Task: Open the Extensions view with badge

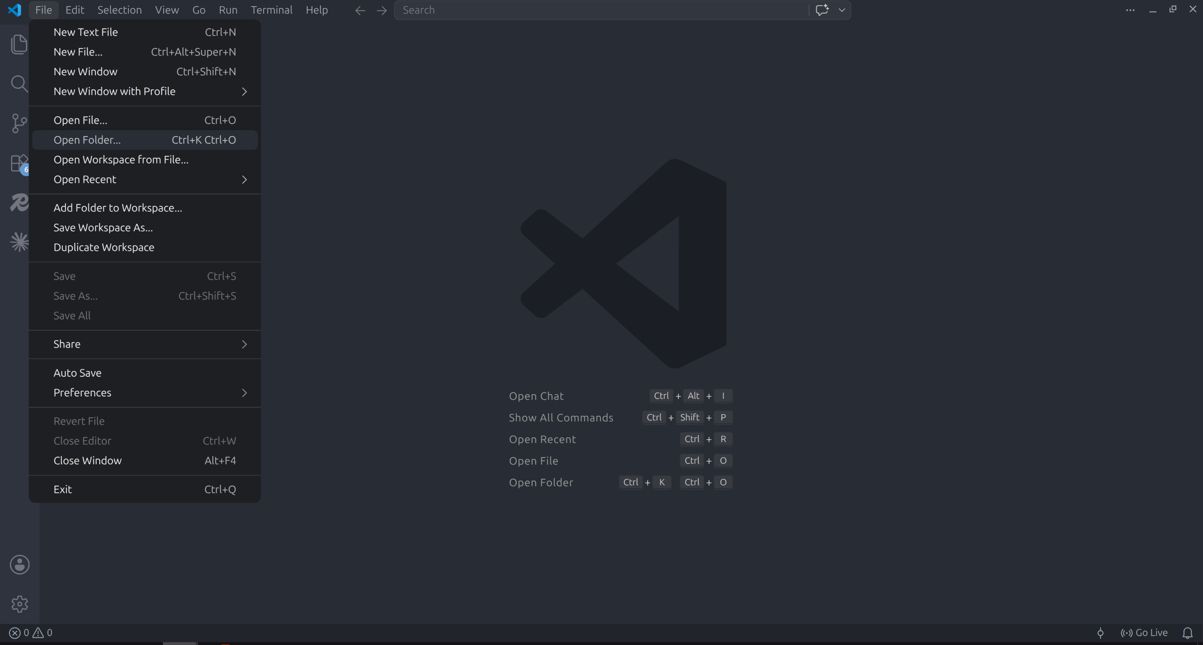Action: pos(19,163)
